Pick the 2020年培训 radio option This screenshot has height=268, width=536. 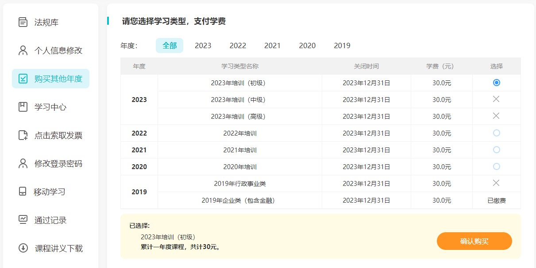497,166
